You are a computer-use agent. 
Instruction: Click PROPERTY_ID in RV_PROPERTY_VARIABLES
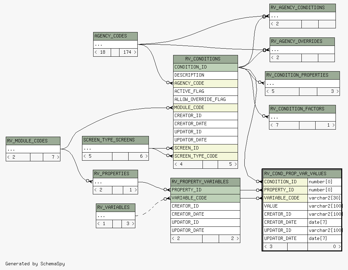point(205,190)
